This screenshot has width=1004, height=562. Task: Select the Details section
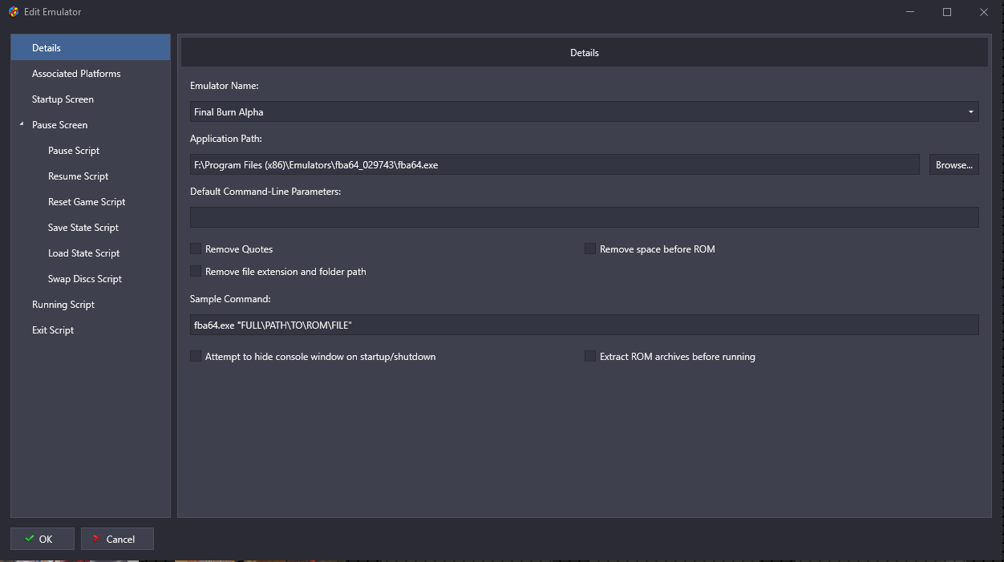[91, 48]
